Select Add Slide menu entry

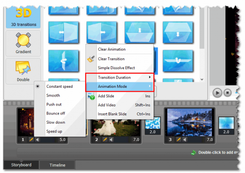[x=120, y=96]
